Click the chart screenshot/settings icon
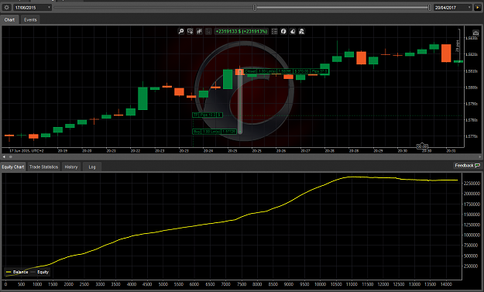484x292 pixels. (x=191, y=32)
